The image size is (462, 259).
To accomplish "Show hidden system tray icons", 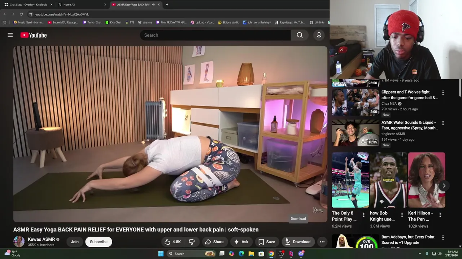I will (419, 254).
